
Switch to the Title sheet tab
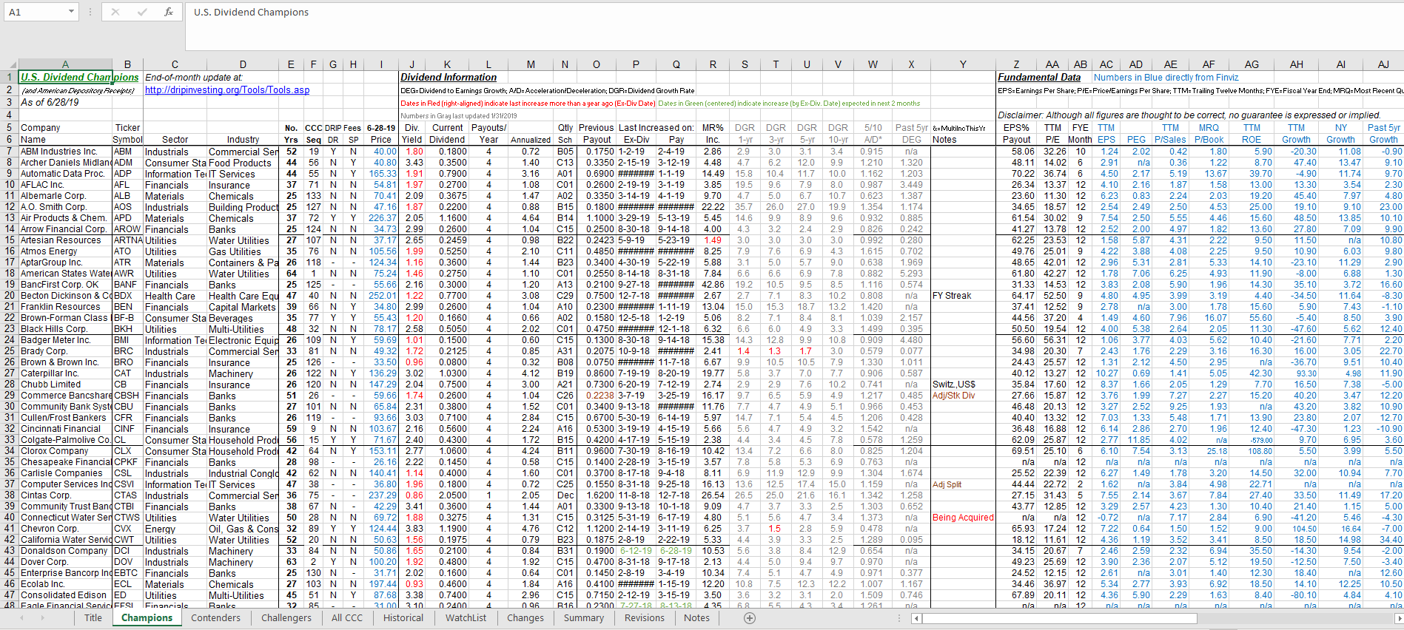coord(93,618)
